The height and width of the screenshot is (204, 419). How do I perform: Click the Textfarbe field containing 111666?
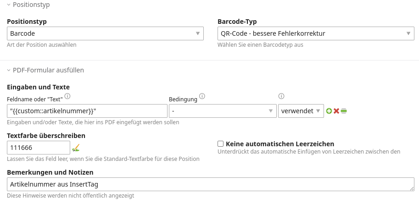[x=39, y=148]
